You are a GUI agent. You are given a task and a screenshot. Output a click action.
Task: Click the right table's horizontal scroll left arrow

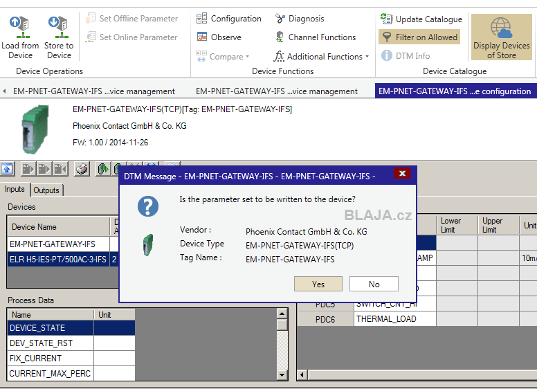302,374
